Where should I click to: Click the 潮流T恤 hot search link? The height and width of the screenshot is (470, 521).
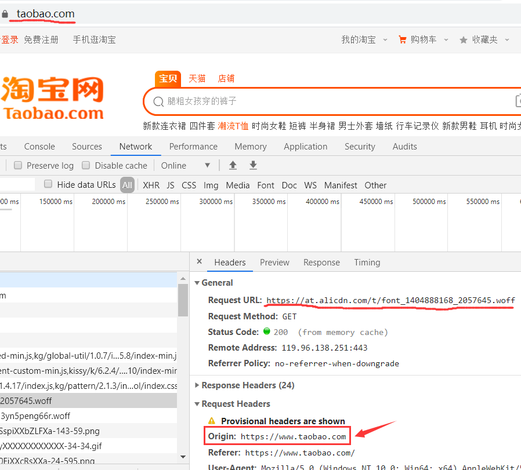point(233,126)
